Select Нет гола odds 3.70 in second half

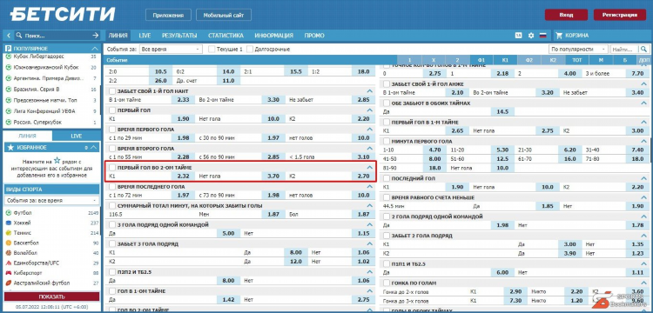coord(273,176)
